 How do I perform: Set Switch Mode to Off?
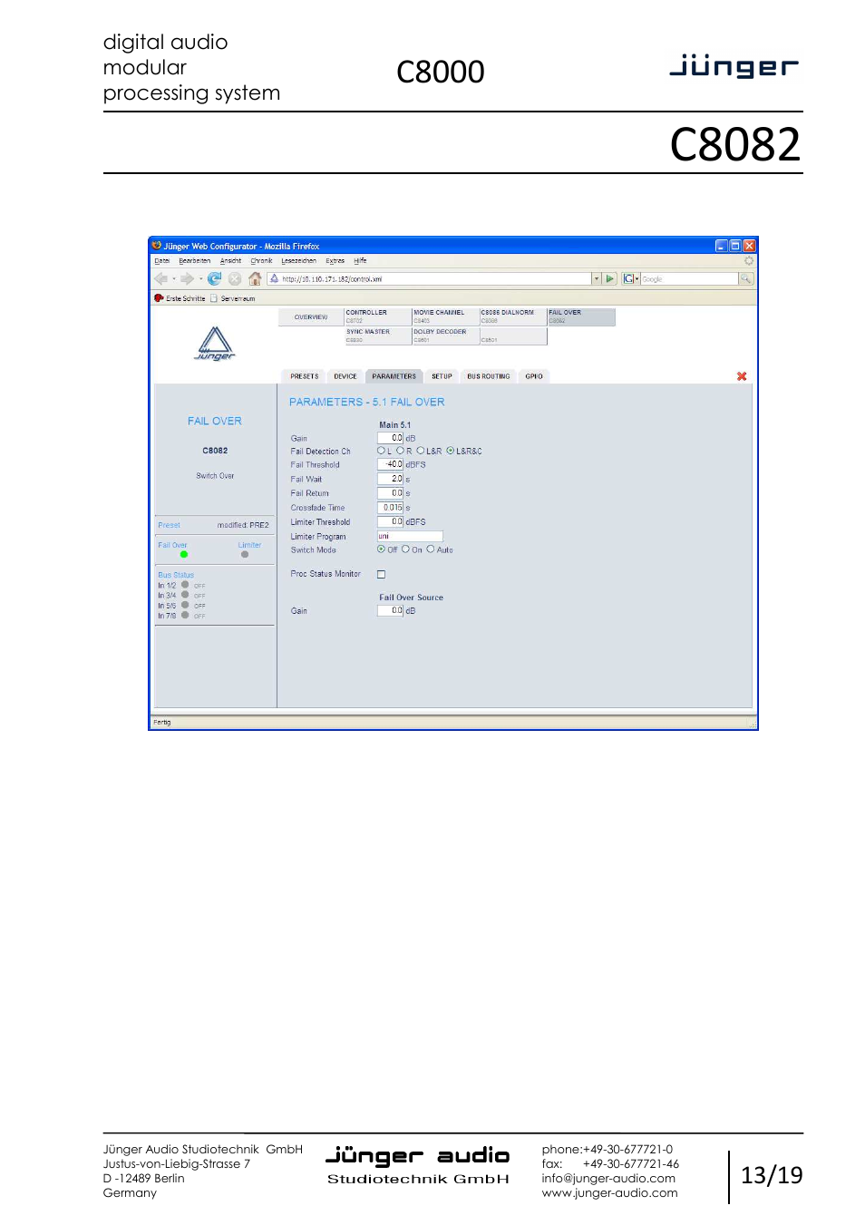(381, 549)
